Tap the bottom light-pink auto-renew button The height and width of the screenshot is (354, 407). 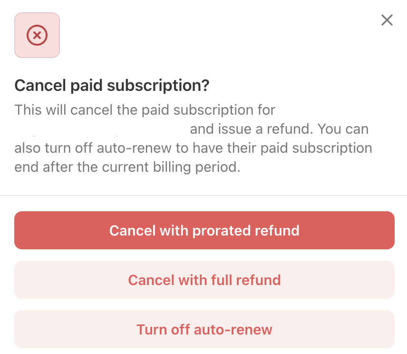[x=204, y=329]
